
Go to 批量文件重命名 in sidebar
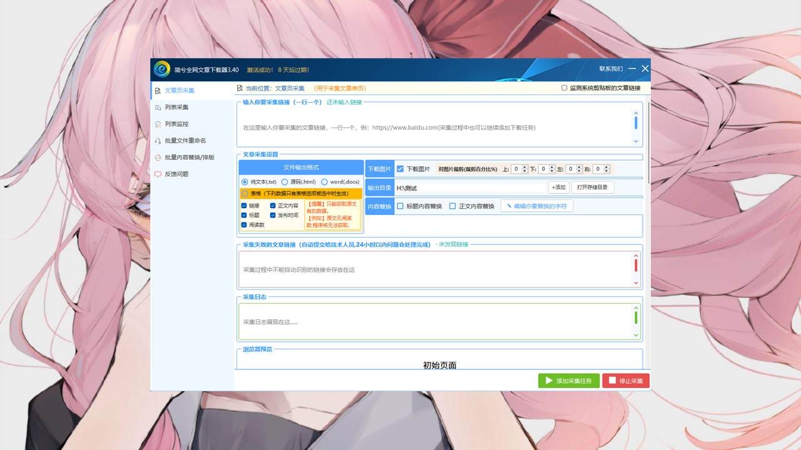[192, 141]
